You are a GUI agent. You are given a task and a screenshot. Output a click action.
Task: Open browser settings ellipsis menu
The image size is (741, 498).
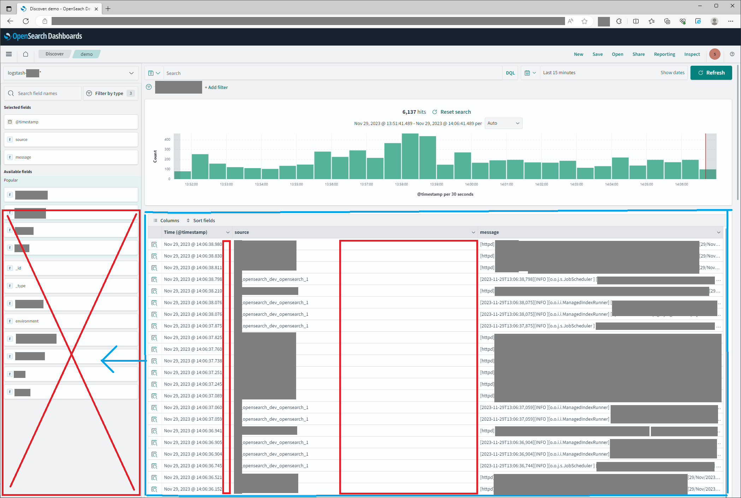(730, 21)
